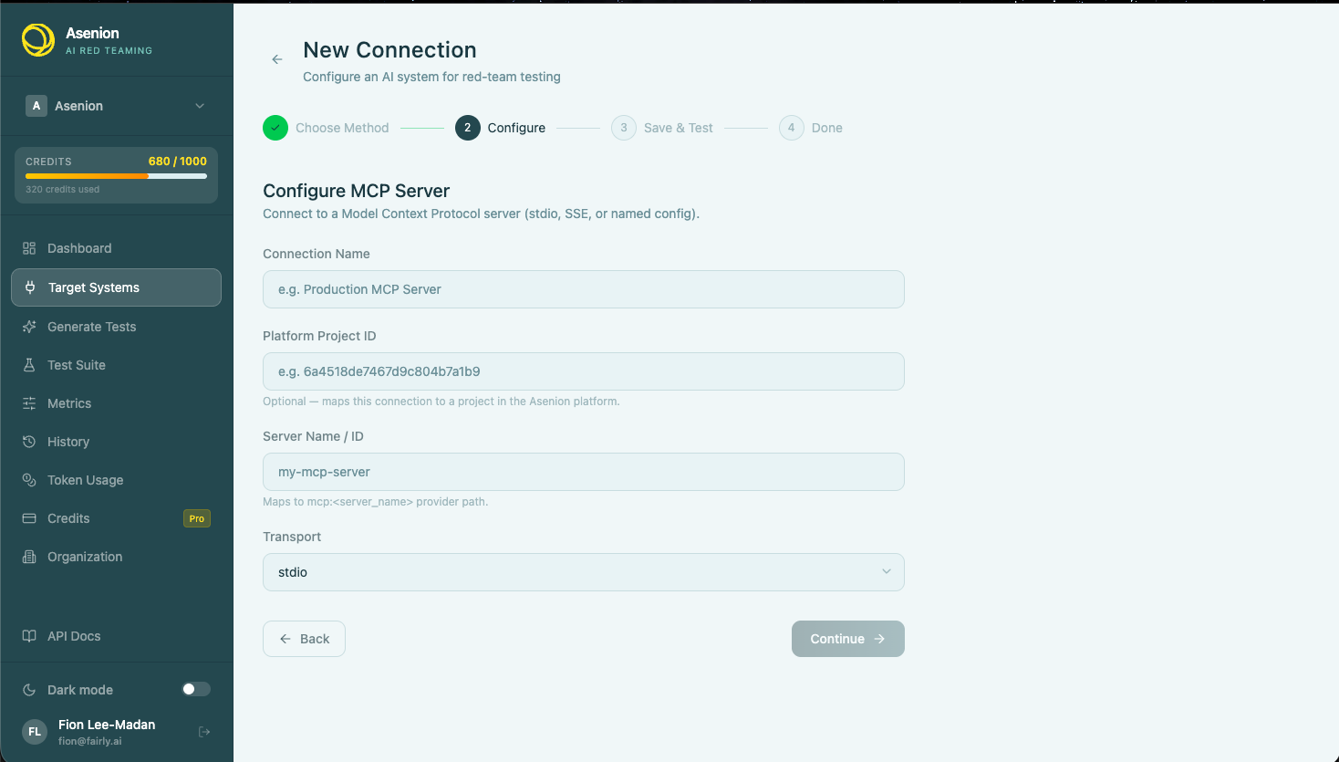Click the New Connection page title

(389, 50)
